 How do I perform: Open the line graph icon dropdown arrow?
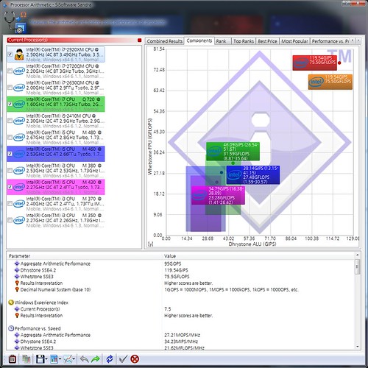(x=74, y=360)
